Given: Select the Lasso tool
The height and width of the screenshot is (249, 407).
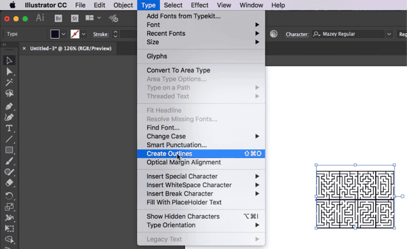Looking at the screenshot, I should click(9, 93).
